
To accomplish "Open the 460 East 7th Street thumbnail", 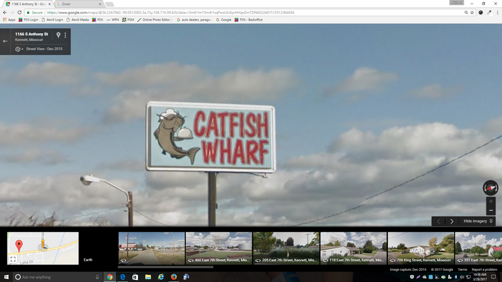I will 218,248.
